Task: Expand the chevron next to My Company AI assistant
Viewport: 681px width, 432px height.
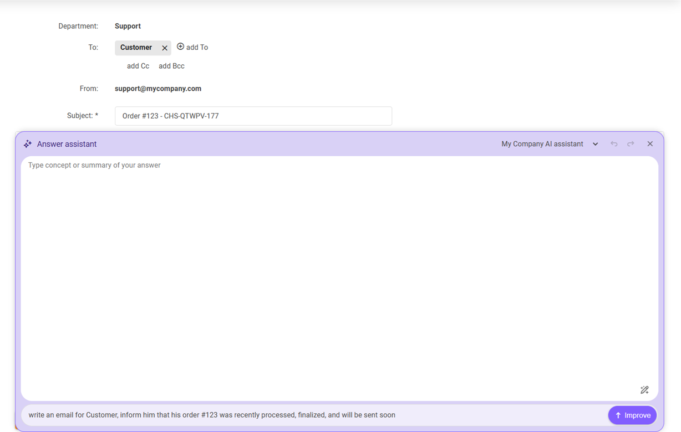Action: click(595, 144)
